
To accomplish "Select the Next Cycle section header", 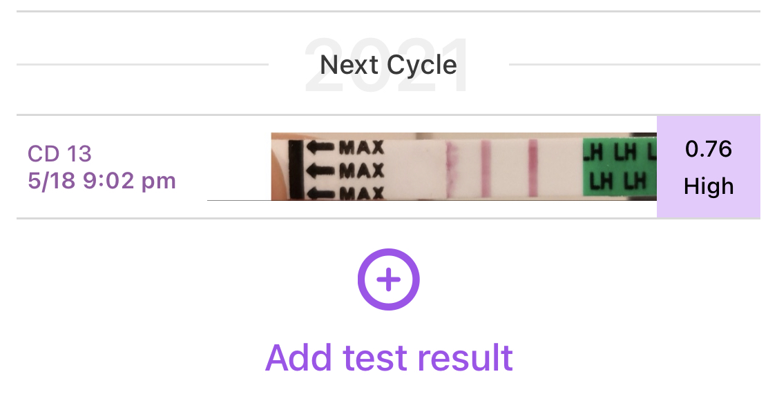I will (x=388, y=65).
